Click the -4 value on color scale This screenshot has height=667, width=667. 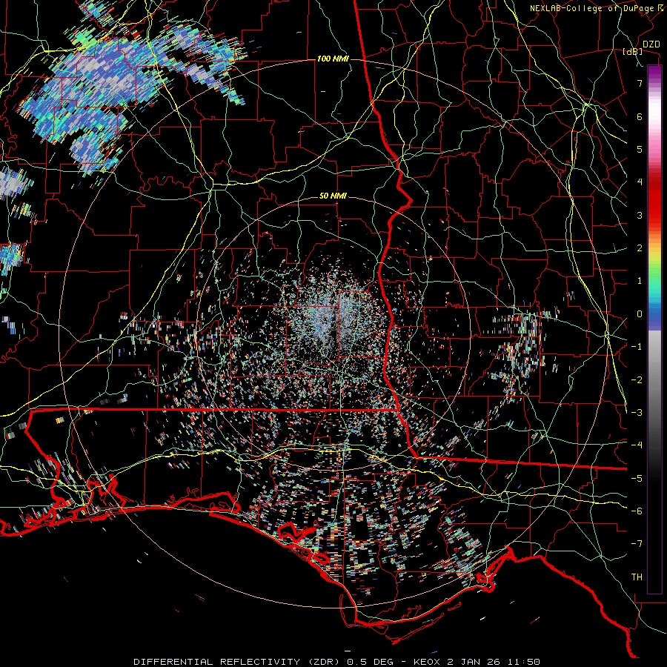click(637, 445)
